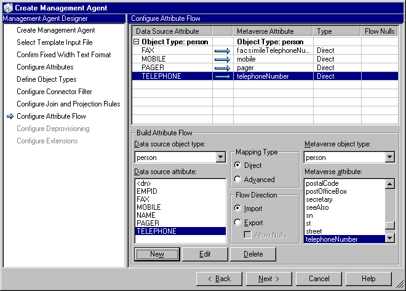Open the Data source object type dropdown

221,157
